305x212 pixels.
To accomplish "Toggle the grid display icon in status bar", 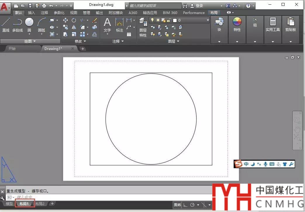I will 185,205.
